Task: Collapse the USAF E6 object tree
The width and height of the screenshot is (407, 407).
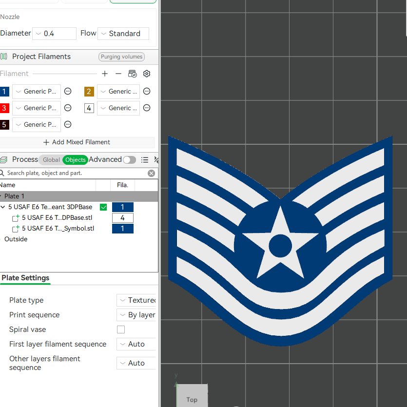Action: click(3, 207)
